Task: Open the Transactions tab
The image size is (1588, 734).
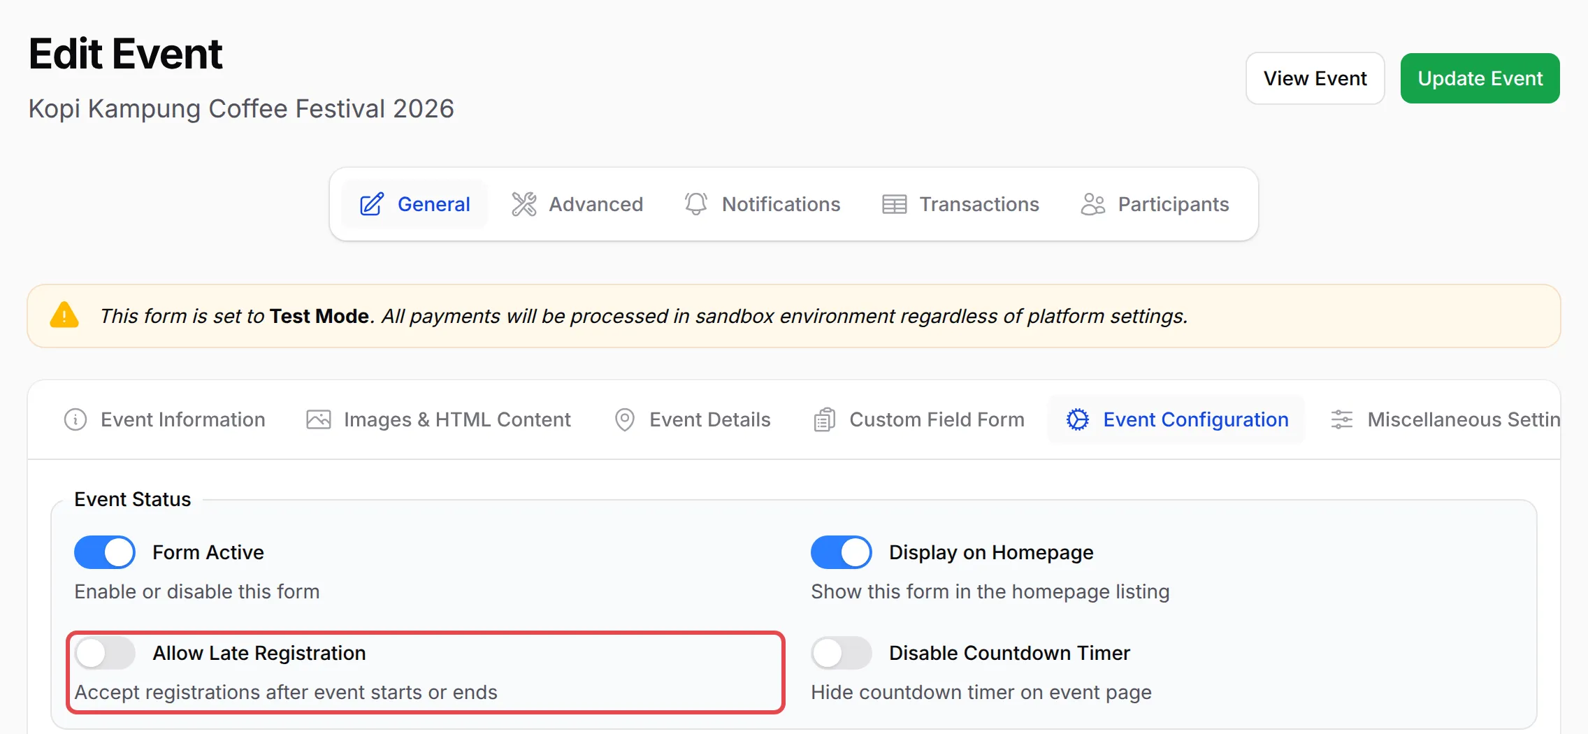Action: click(x=961, y=204)
